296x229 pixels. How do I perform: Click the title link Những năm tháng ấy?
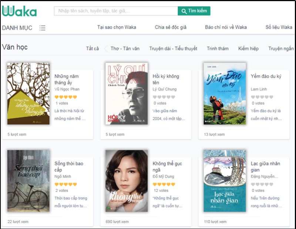(x=67, y=80)
